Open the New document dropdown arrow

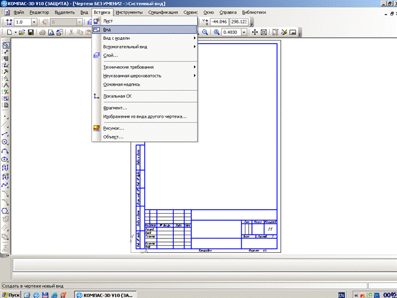tap(16, 33)
